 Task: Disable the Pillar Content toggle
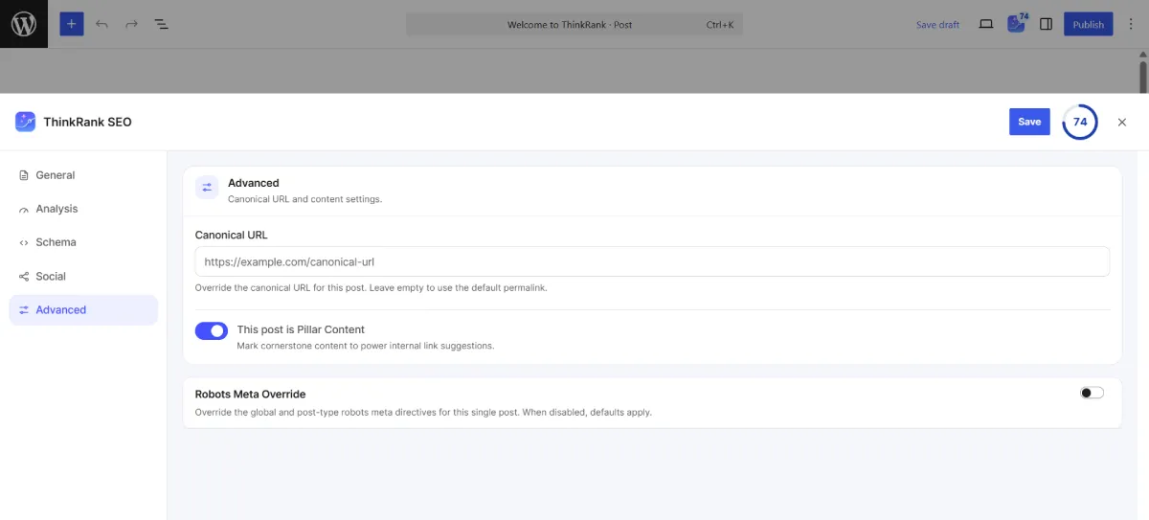pos(212,330)
